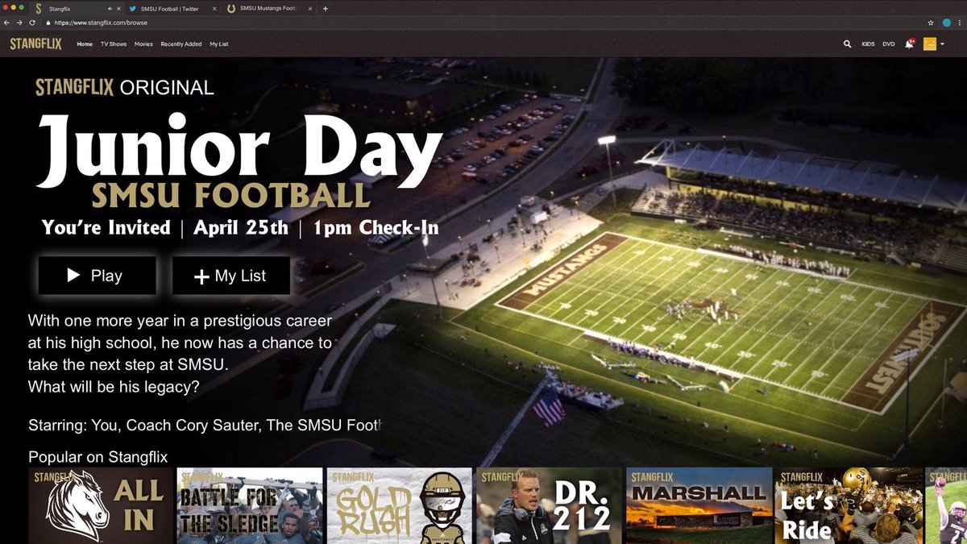Go back with the browser back arrow
967x544 pixels.
[7, 23]
